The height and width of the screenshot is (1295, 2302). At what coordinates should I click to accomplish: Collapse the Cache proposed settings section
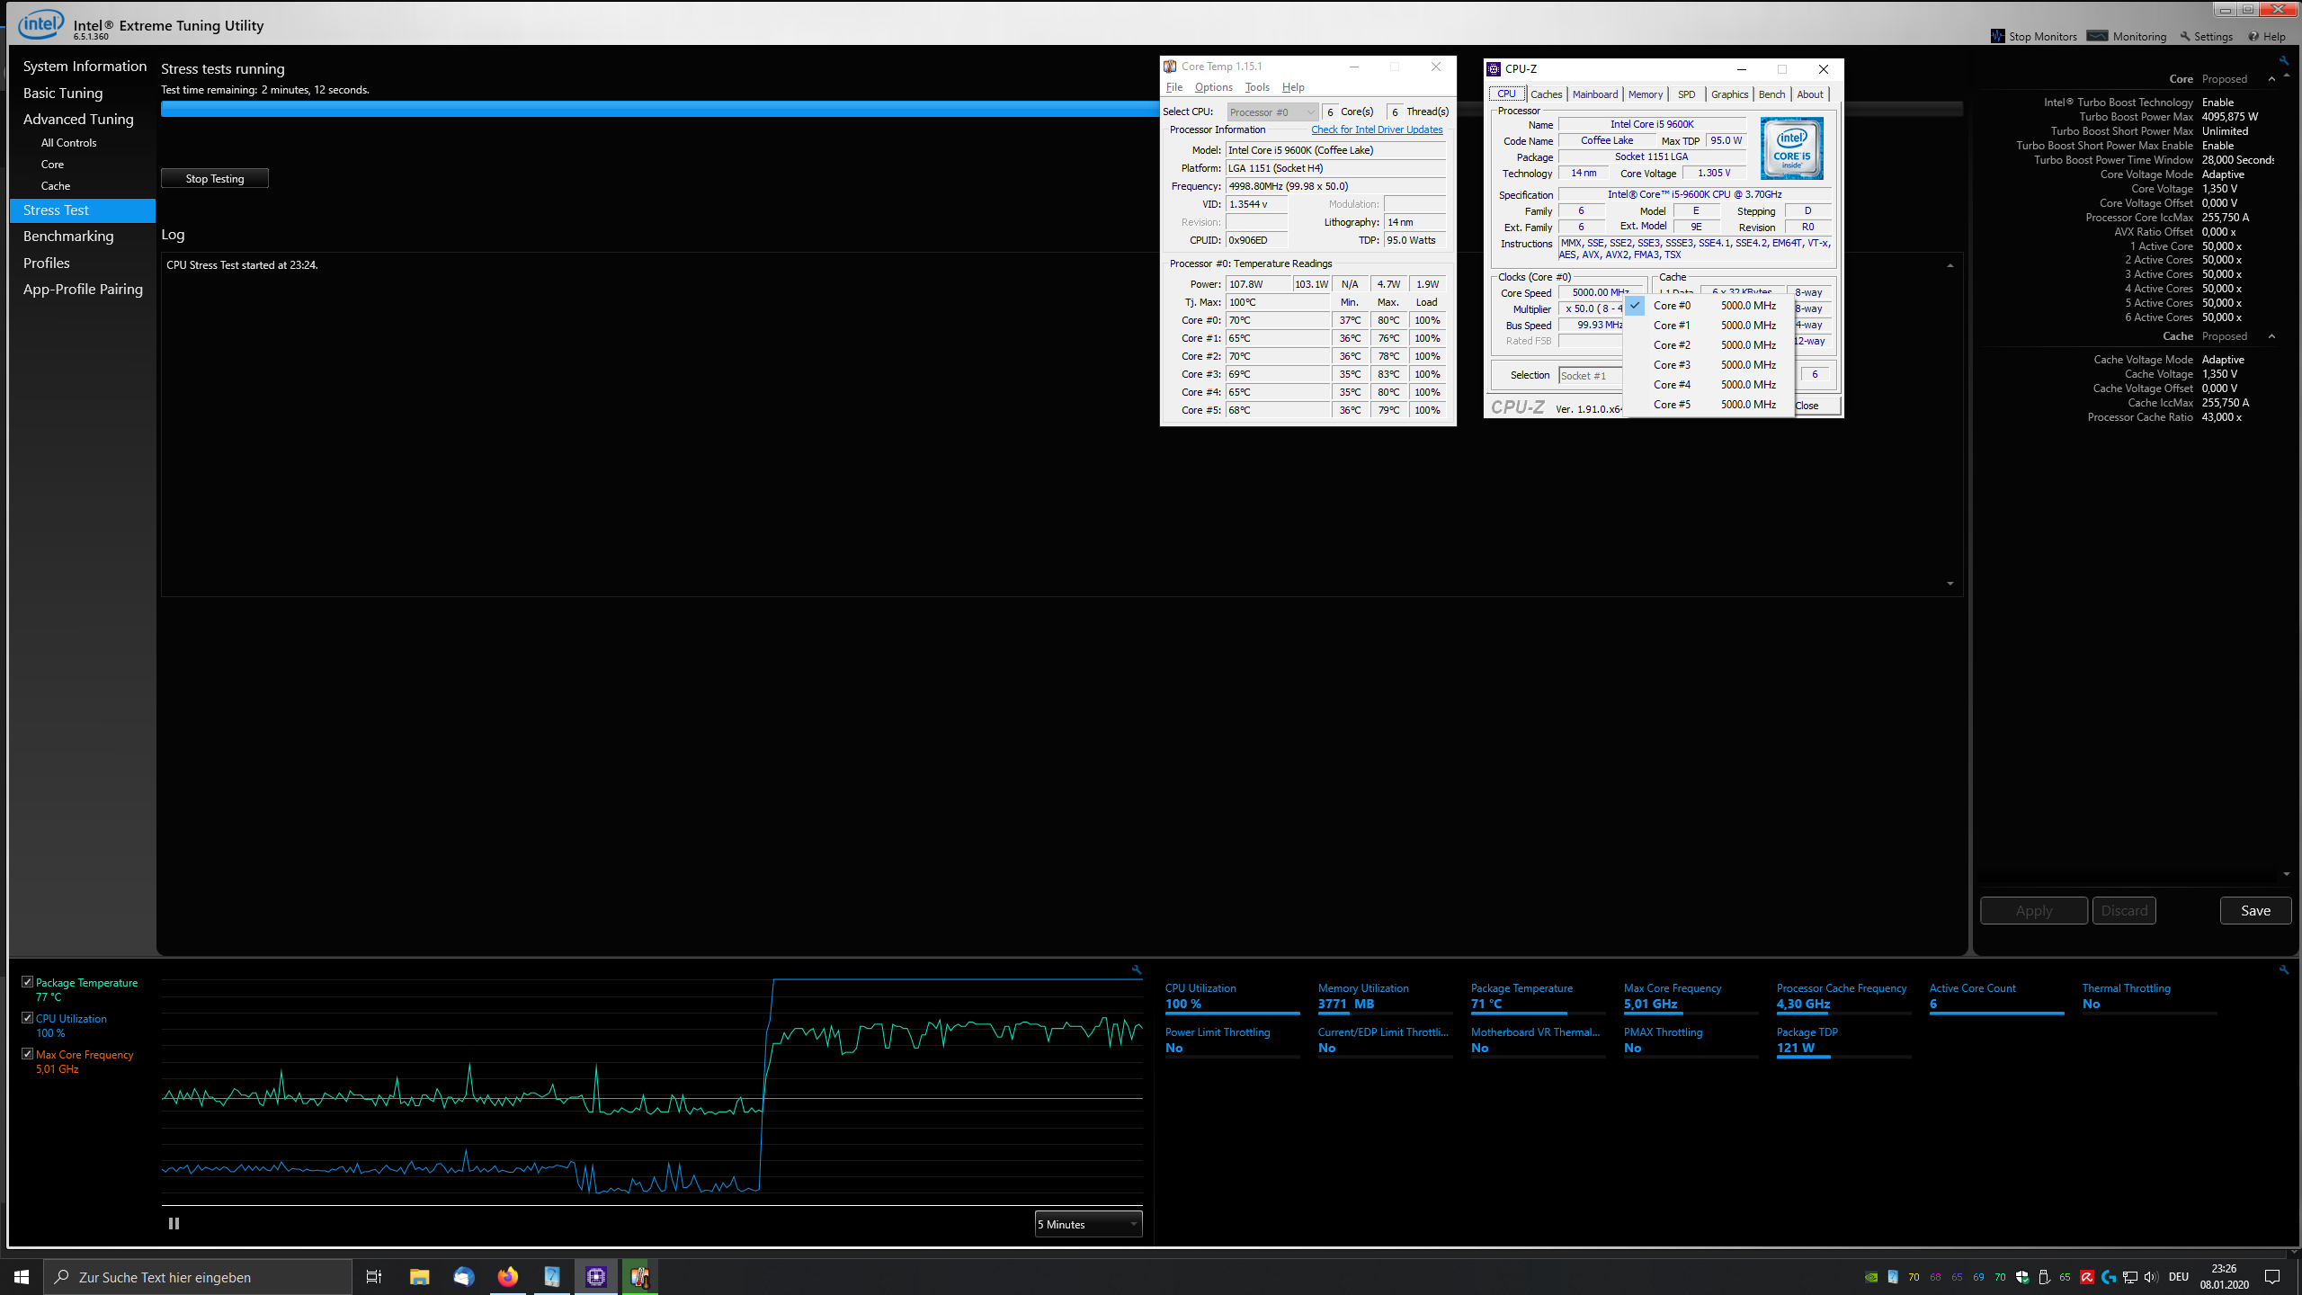pos(2271,336)
